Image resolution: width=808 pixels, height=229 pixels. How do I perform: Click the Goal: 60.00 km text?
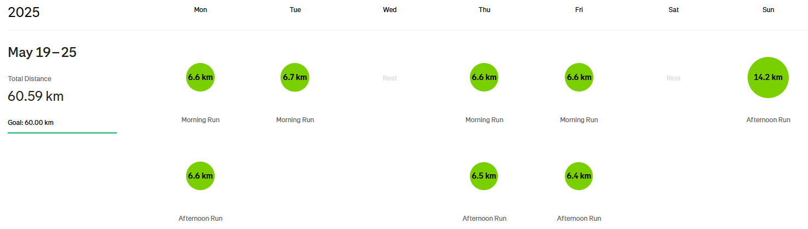31,123
